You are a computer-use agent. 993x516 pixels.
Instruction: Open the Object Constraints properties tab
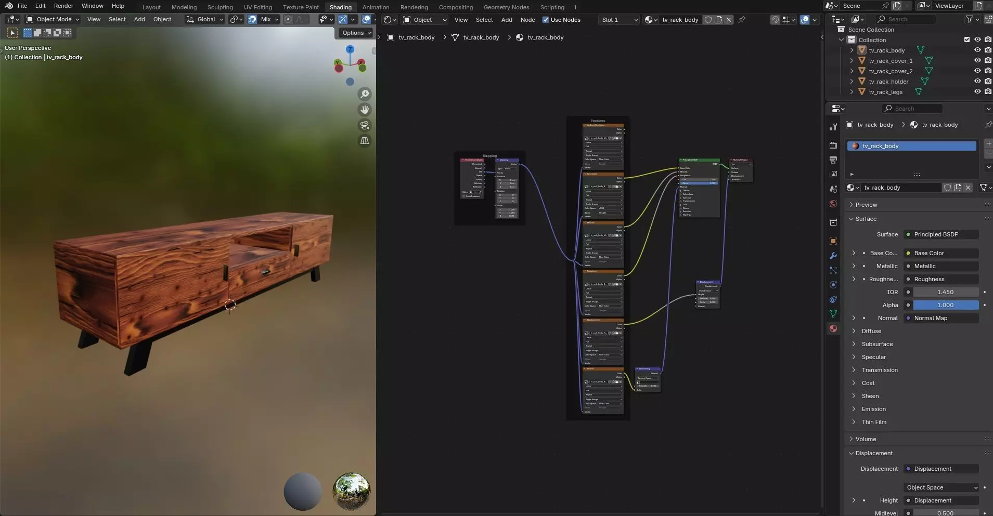click(x=833, y=299)
